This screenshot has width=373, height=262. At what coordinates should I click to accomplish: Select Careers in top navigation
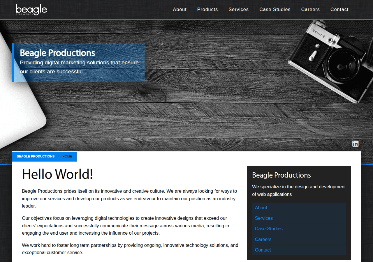coord(310,10)
